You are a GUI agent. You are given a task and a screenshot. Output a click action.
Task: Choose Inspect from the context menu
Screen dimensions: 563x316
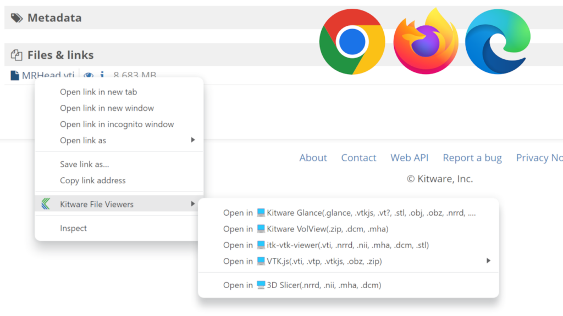pyautogui.click(x=74, y=228)
